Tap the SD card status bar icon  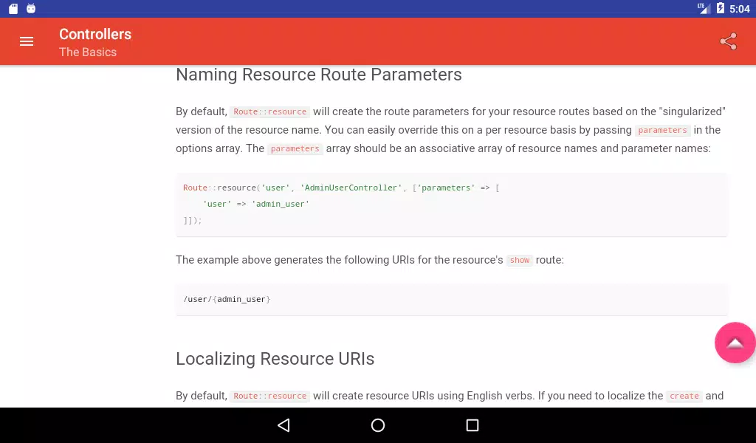[13, 9]
